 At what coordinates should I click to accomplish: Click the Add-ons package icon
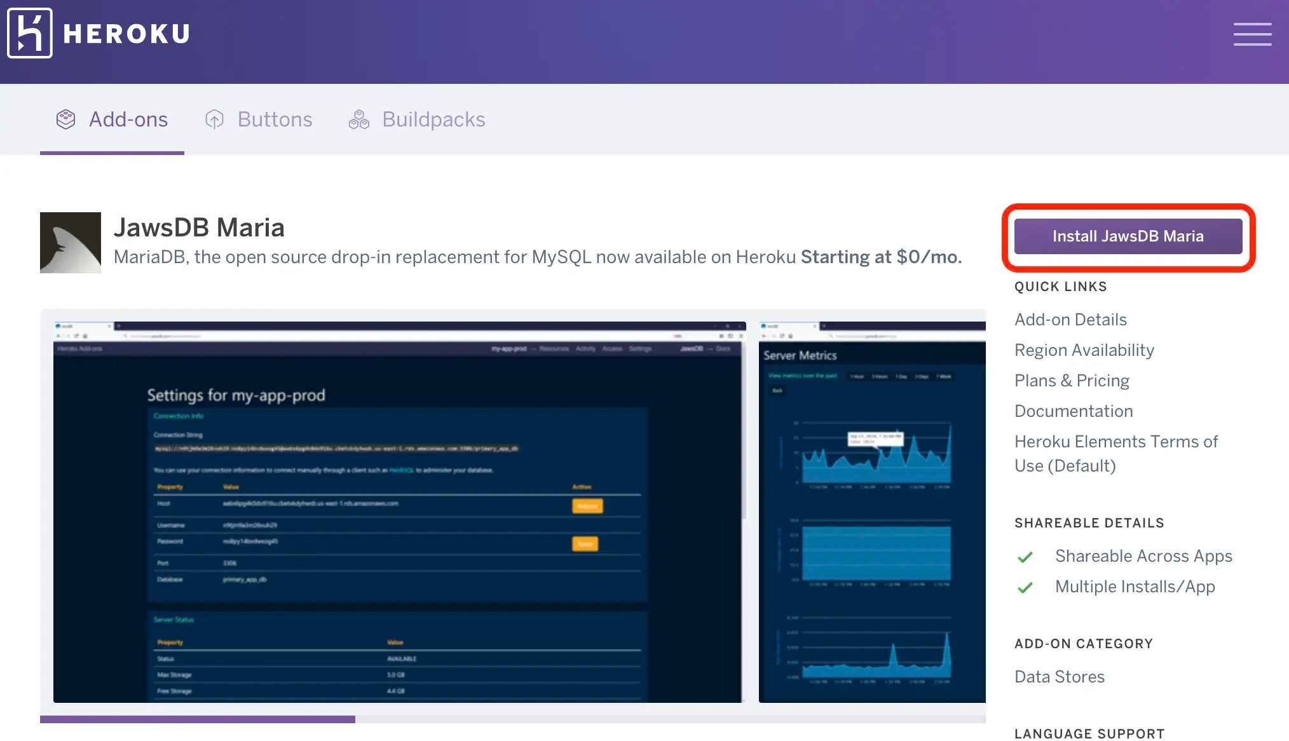(x=65, y=119)
